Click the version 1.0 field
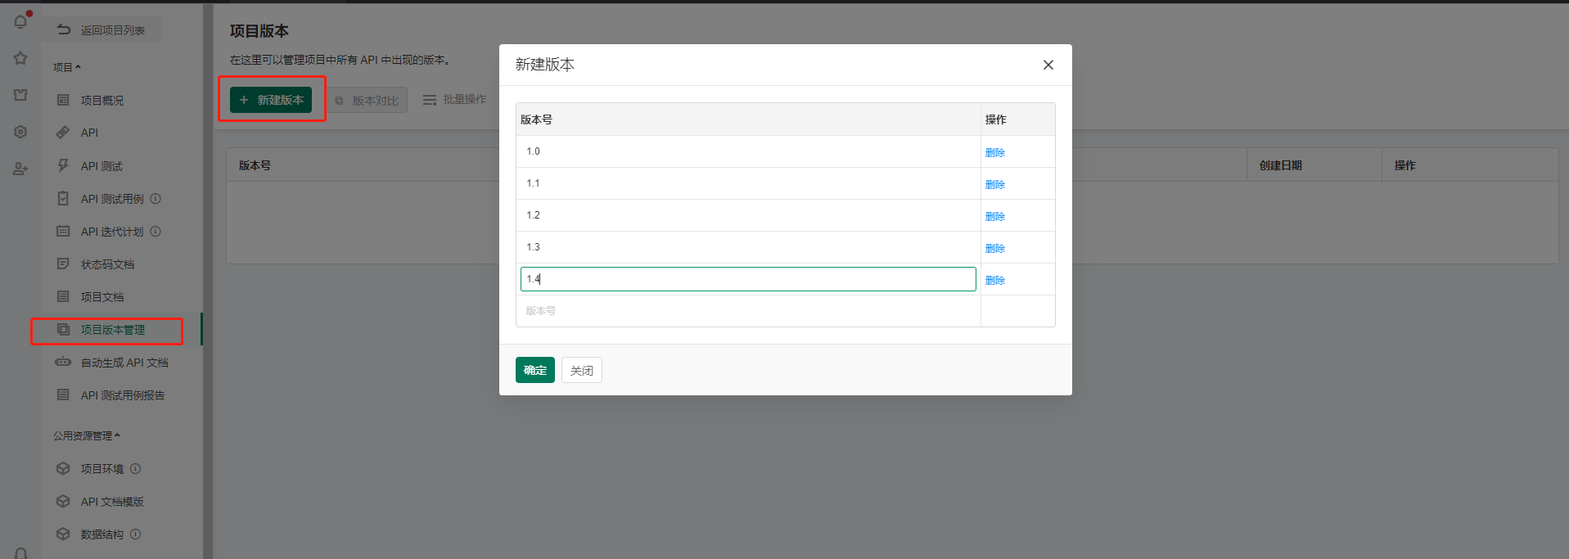This screenshot has width=1569, height=559. [x=748, y=151]
